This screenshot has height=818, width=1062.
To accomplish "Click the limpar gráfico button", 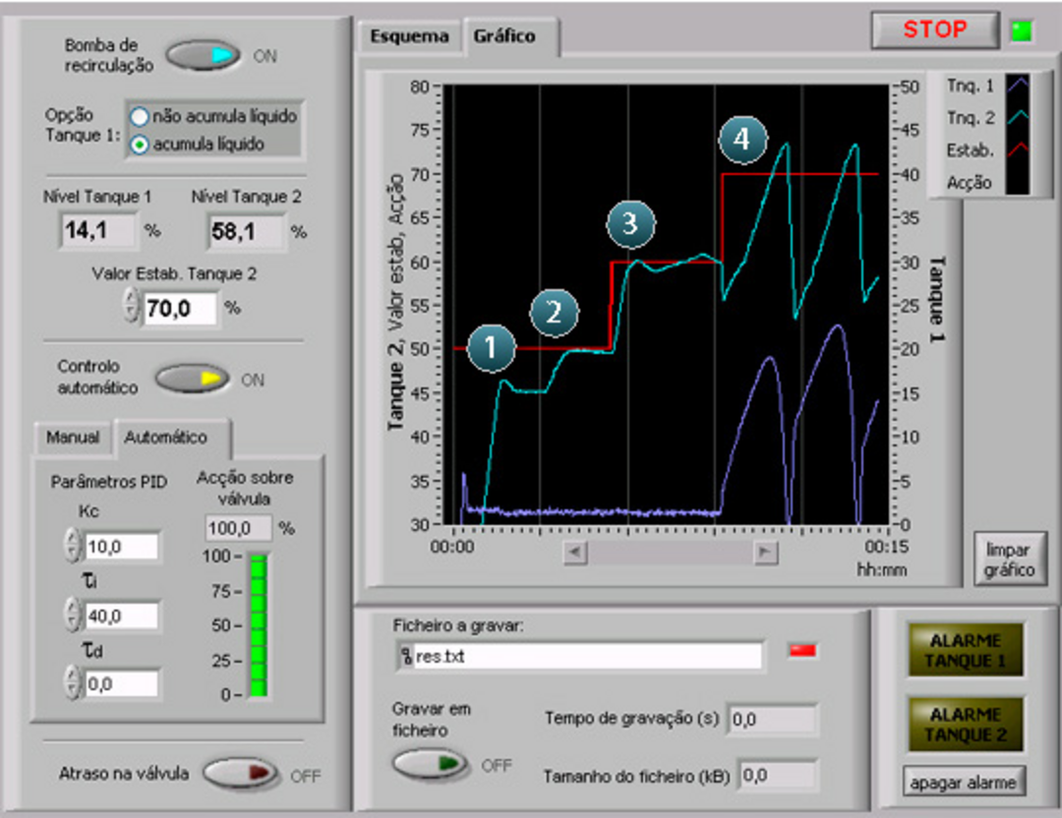I will (1010, 558).
